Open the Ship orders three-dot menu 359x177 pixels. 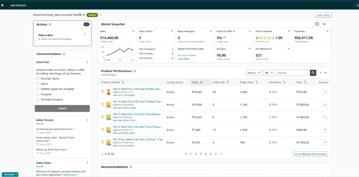(85, 34)
